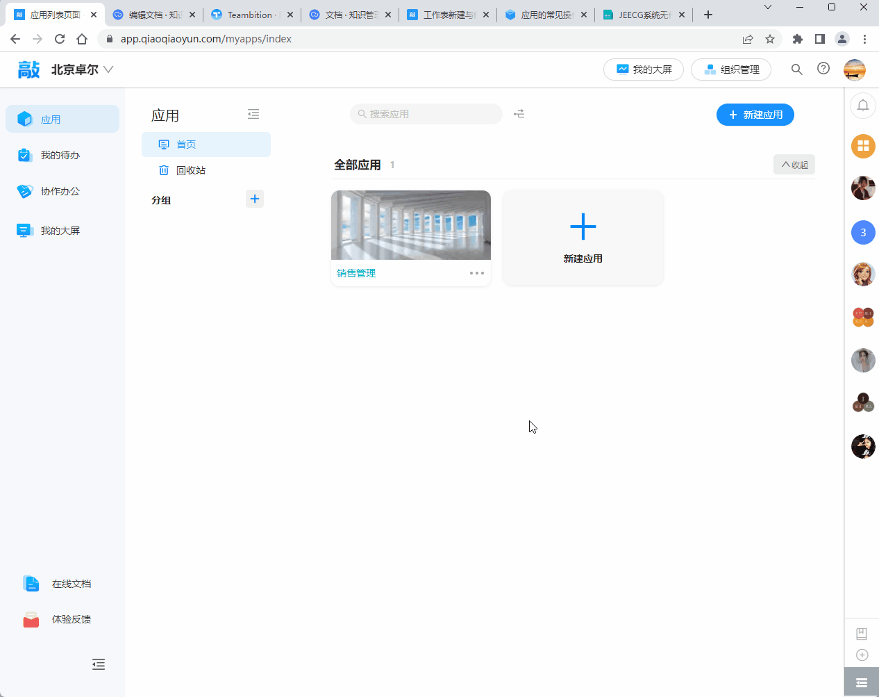Viewport: 879px width, 697px height.
Task: Click the bookmark icon in the right toolbar
Action: (862, 633)
